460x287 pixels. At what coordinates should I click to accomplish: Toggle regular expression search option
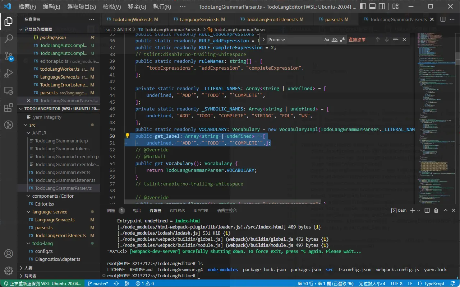tap(342, 39)
